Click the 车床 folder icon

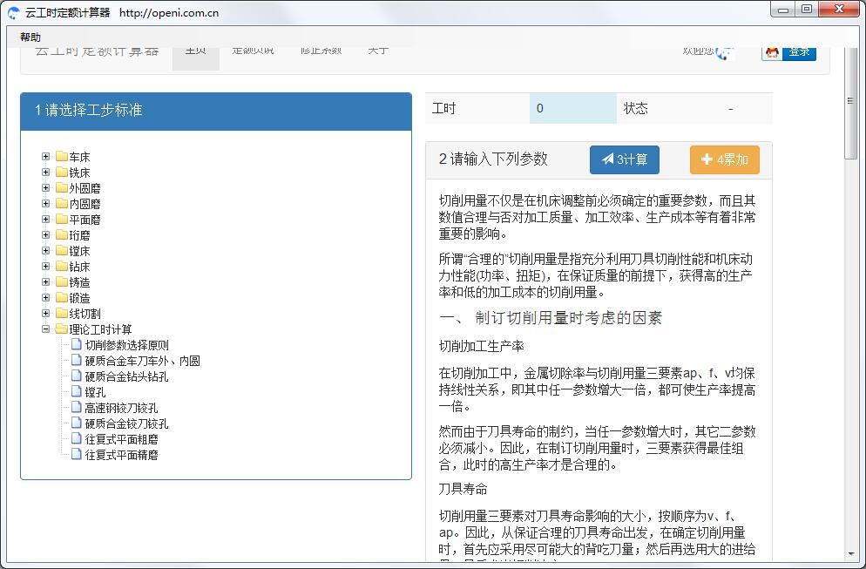62,157
